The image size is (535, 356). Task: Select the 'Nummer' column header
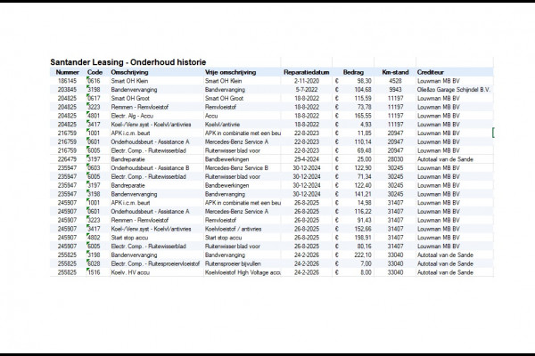pyautogui.click(x=67, y=72)
